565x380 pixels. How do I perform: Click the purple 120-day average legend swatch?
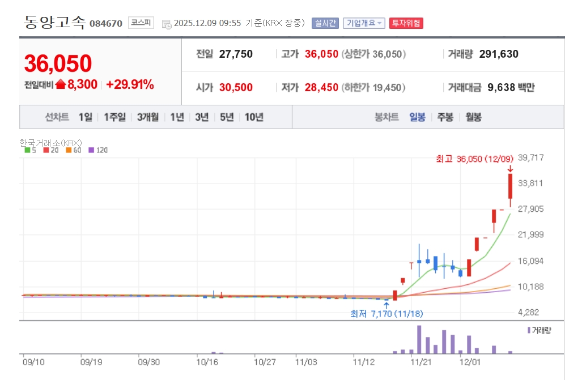pos(83,151)
